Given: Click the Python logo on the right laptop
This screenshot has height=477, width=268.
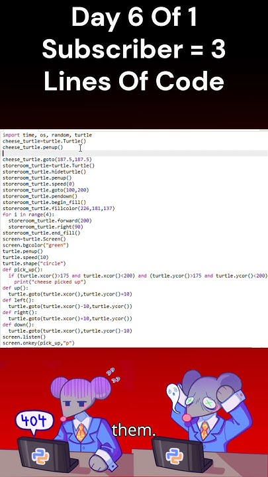Looking at the screenshot, I should [175, 457].
